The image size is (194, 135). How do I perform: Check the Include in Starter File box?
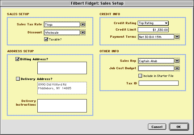click(x=140, y=75)
